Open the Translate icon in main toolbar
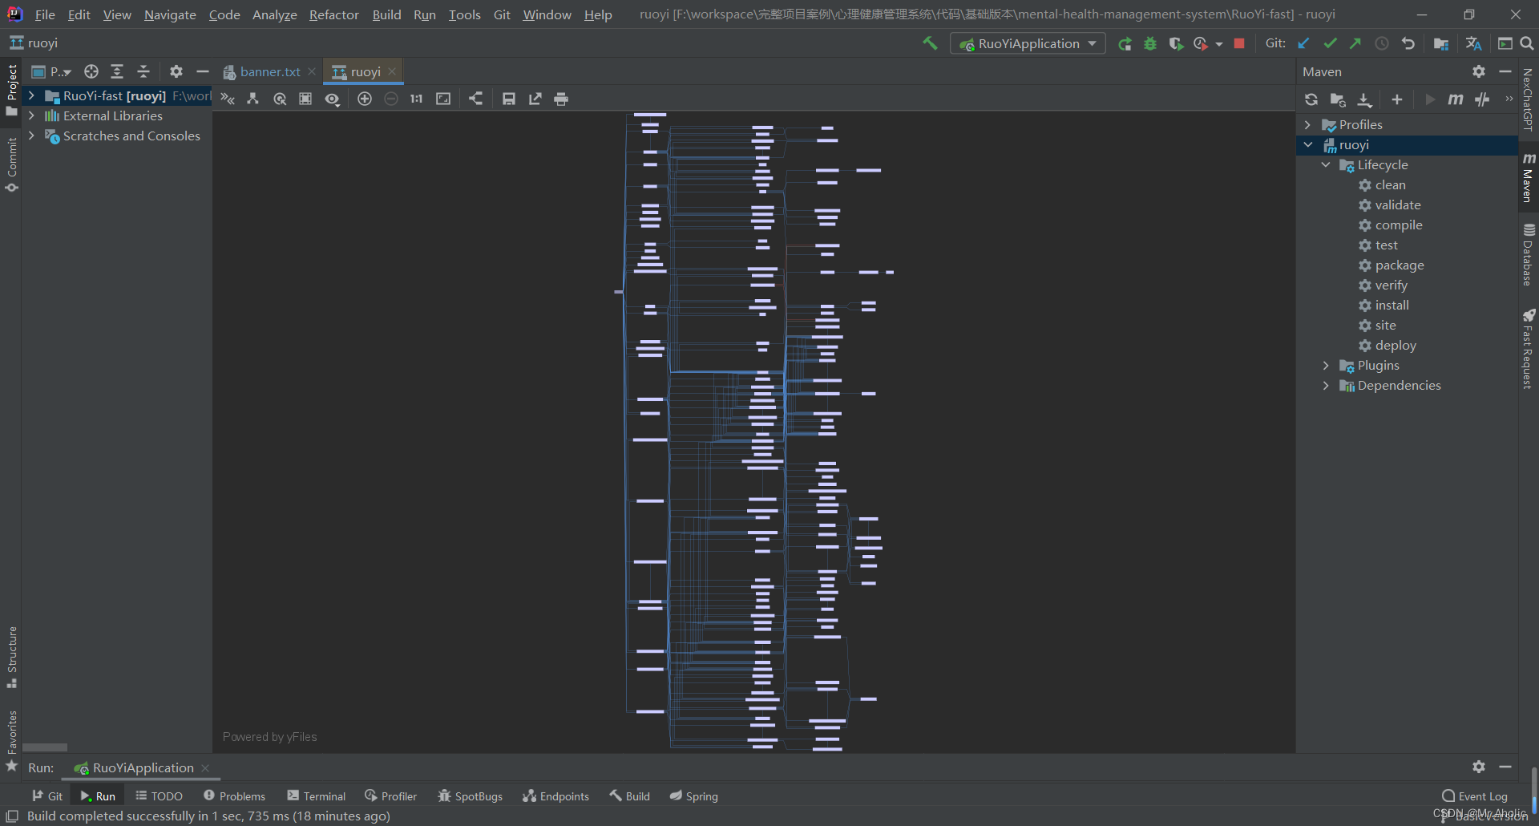 click(1473, 44)
